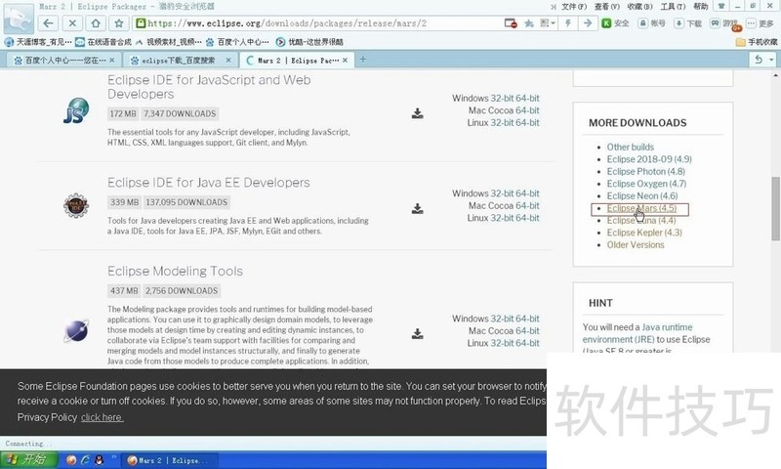Open Eclipse Neon (4.6) link
This screenshot has height=469, width=781.
pyautogui.click(x=642, y=195)
